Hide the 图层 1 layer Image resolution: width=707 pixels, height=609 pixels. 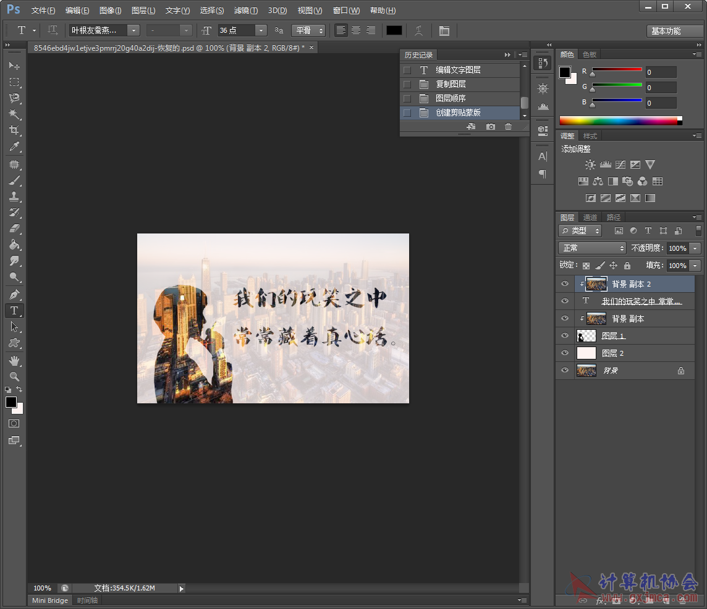564,335
